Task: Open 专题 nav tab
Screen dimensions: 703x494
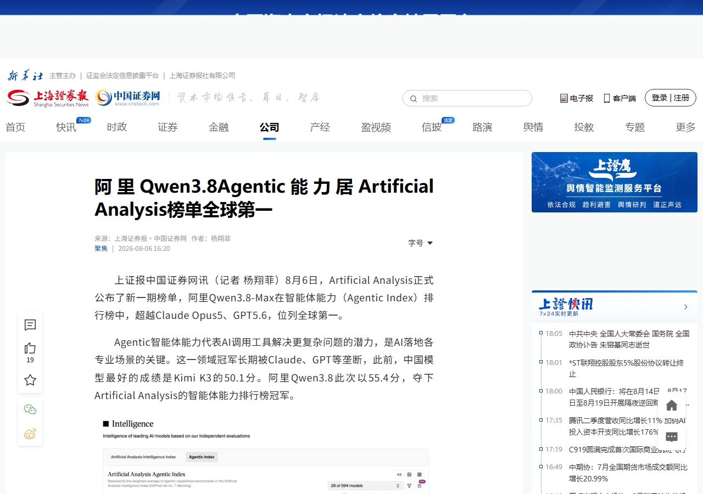Action: (x=635, y=127)
